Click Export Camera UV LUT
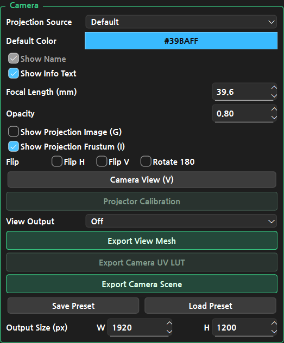284x343 pixels. 142,262
